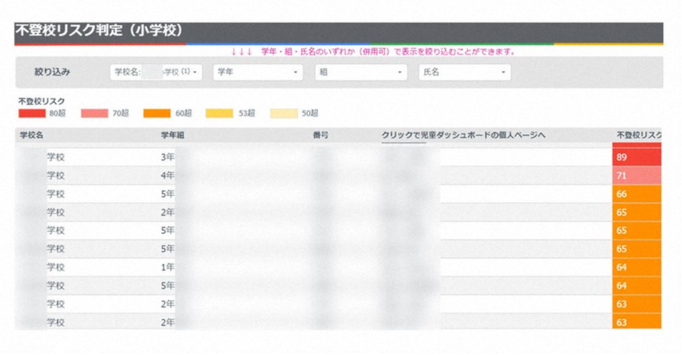Click the red 80超 legend swatch
Image resolution: width=682 pixels, height=355 pixels.
pos(32,114)
